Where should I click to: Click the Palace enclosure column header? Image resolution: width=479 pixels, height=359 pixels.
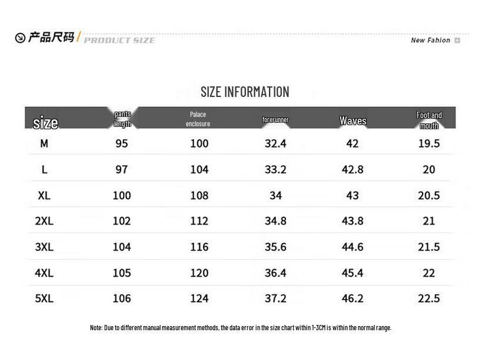click(x=198, y=119)
